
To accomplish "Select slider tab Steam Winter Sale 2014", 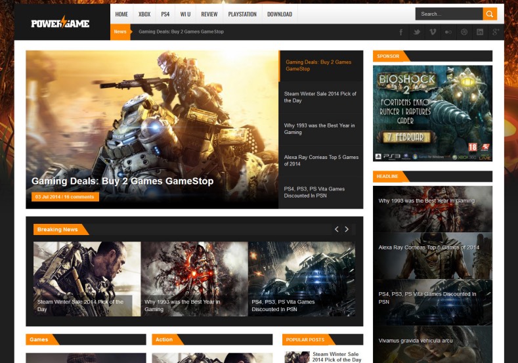I will [x=321, y=97].
